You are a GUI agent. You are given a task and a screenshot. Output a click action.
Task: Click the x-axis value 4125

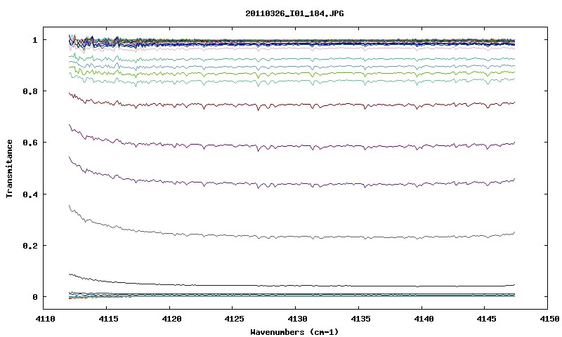tap(233, 318)
